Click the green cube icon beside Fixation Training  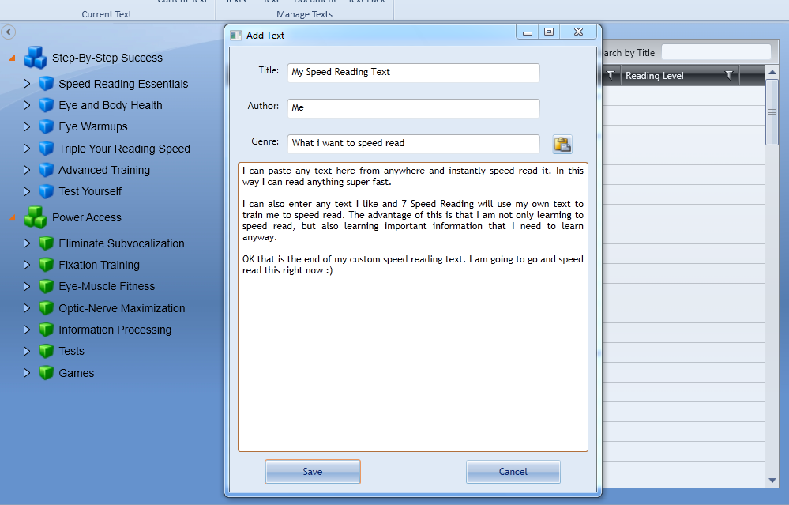pyautogui.click(x=47, y=265)
